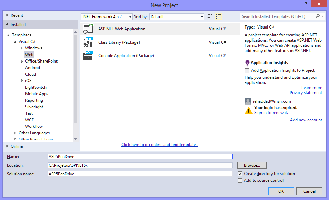Click OK to create the project
This screenshot has width=329, height=200.
(281, 191)
